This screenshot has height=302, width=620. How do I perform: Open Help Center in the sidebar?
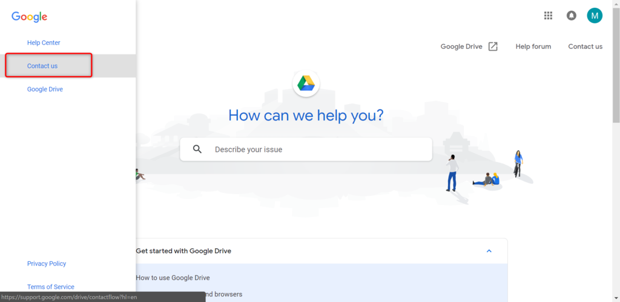click(44, 43)
